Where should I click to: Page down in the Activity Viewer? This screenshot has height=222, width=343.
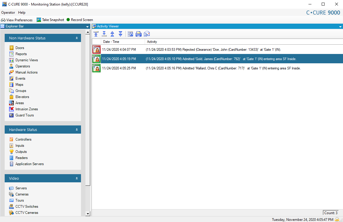coord(120,34)
